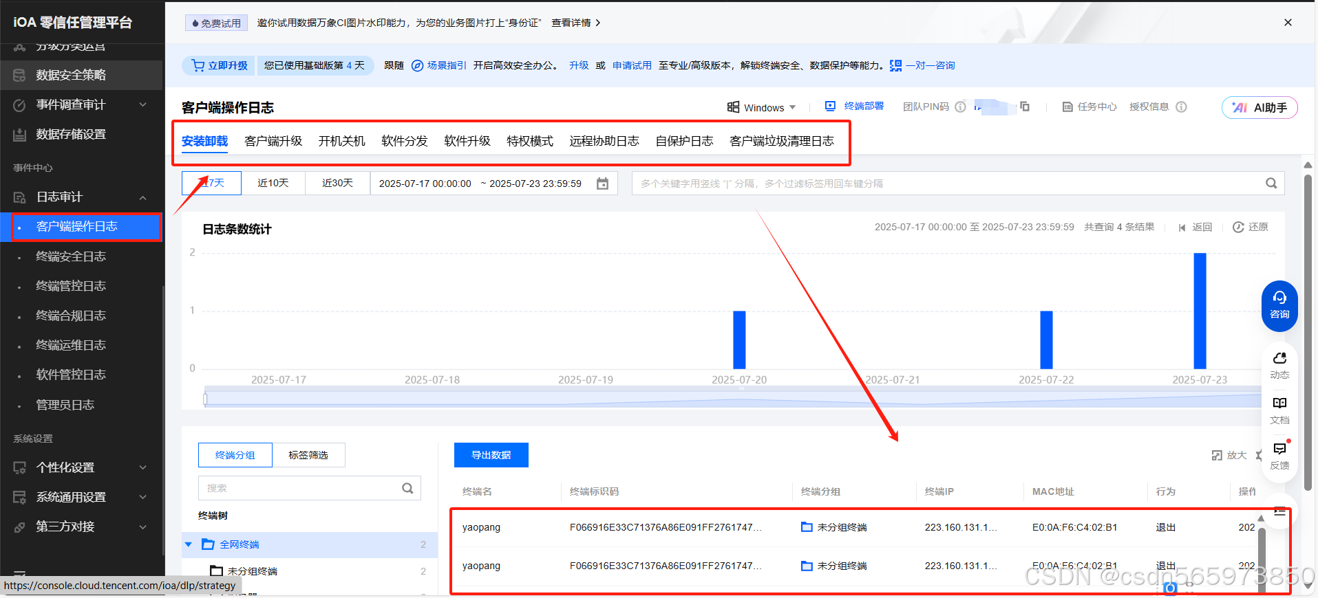The image size is (1318, 598).
Task: Click the terminal deployment icon
Action: (830, 106)
